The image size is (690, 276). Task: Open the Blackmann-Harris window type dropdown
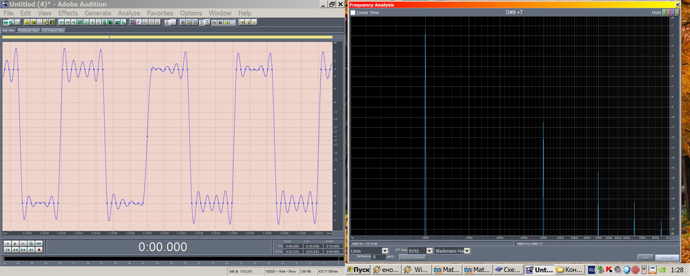(x=453, y=250)
